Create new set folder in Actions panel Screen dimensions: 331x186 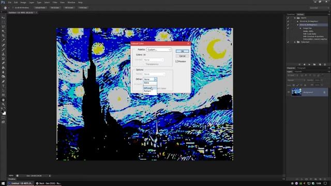(x=314, y=64)
